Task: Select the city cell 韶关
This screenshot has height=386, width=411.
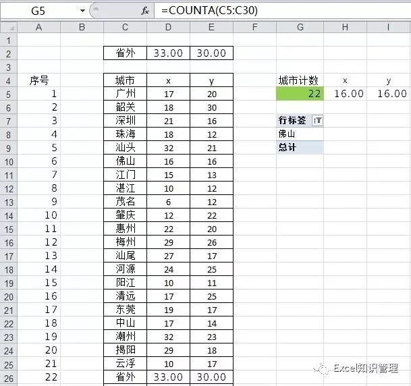Action: (125, 107)
